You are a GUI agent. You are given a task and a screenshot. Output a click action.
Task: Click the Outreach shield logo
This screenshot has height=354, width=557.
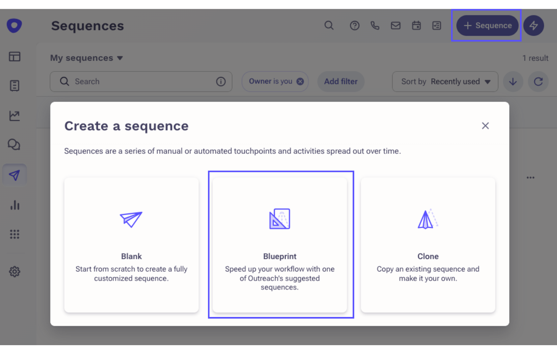pyautogui.click(x=14, y=26)
